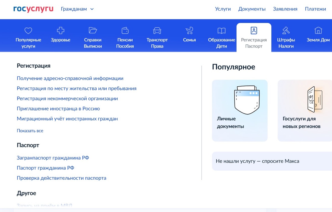The image size is (332, 212).
Task: Select the car icon for Транспорт Права
Action: click(x=157, y=31)
